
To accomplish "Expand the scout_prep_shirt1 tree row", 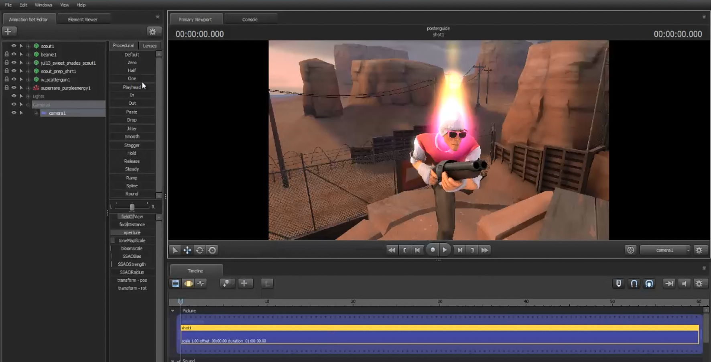I will 28,71.
